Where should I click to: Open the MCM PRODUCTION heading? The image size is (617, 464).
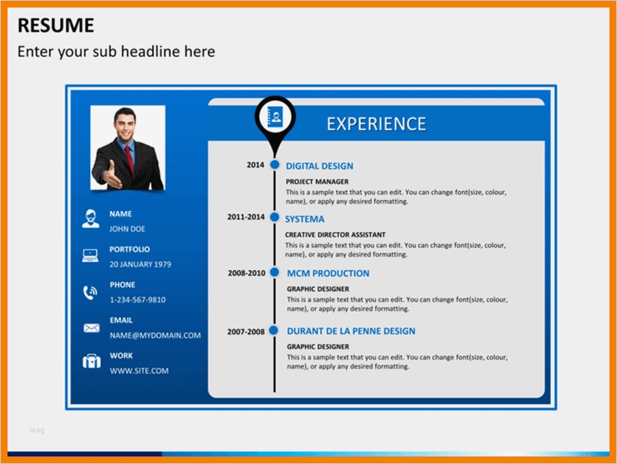coord(327,274)
